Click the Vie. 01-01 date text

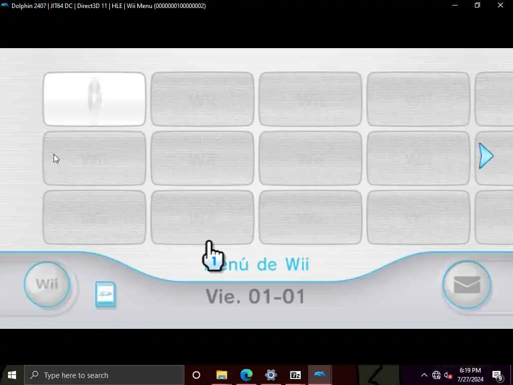(x=255, y=296)
